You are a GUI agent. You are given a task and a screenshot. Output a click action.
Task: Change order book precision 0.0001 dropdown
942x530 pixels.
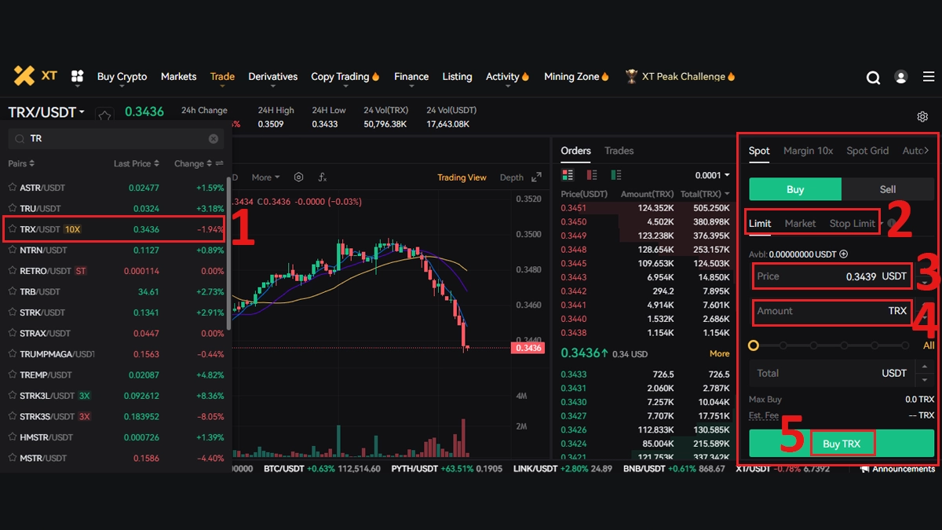[713, 175]
